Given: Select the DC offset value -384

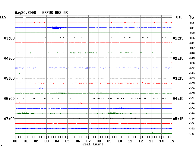Looking at the screenshot, I should [191, 108].
